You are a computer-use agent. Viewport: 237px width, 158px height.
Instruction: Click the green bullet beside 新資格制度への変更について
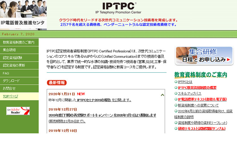[x=176, y=105]
